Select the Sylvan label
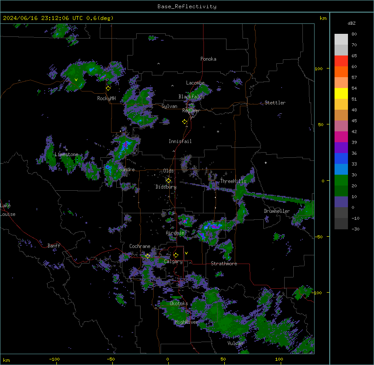 tap(169, 106)
